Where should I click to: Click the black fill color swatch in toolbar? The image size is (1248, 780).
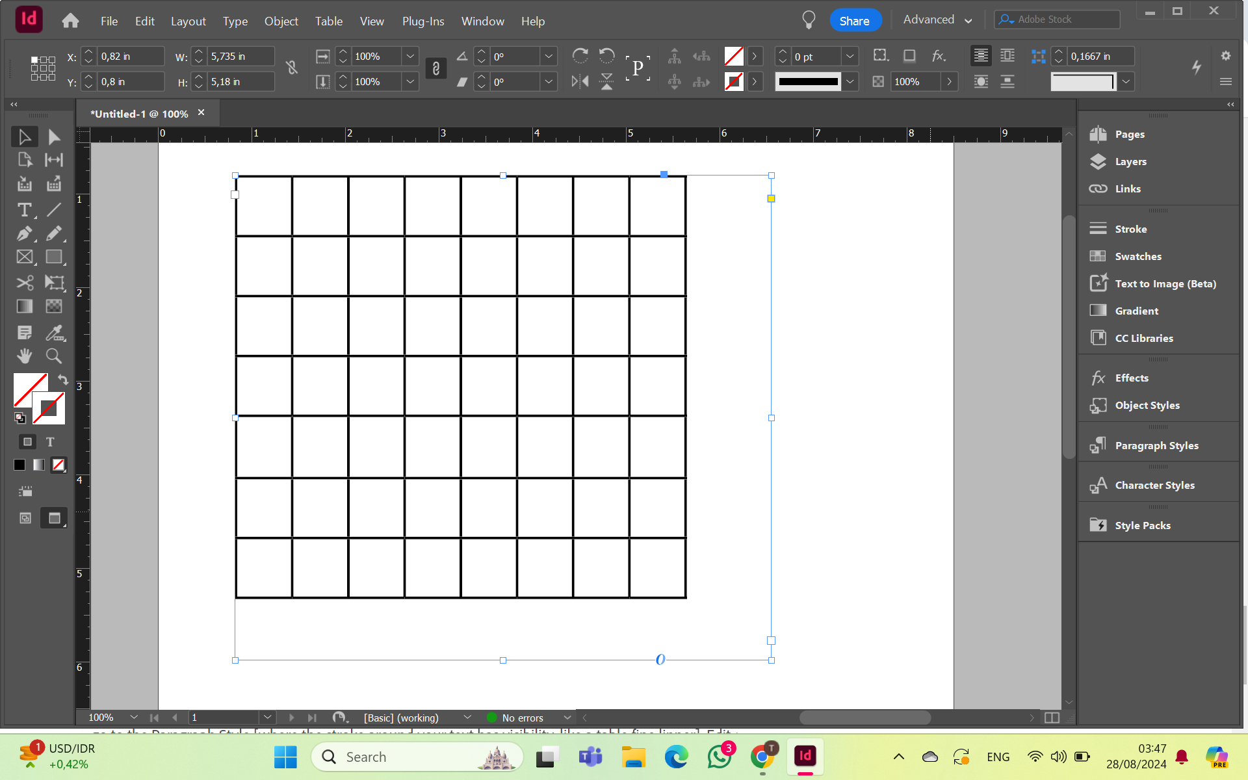[x=18, y=465]
